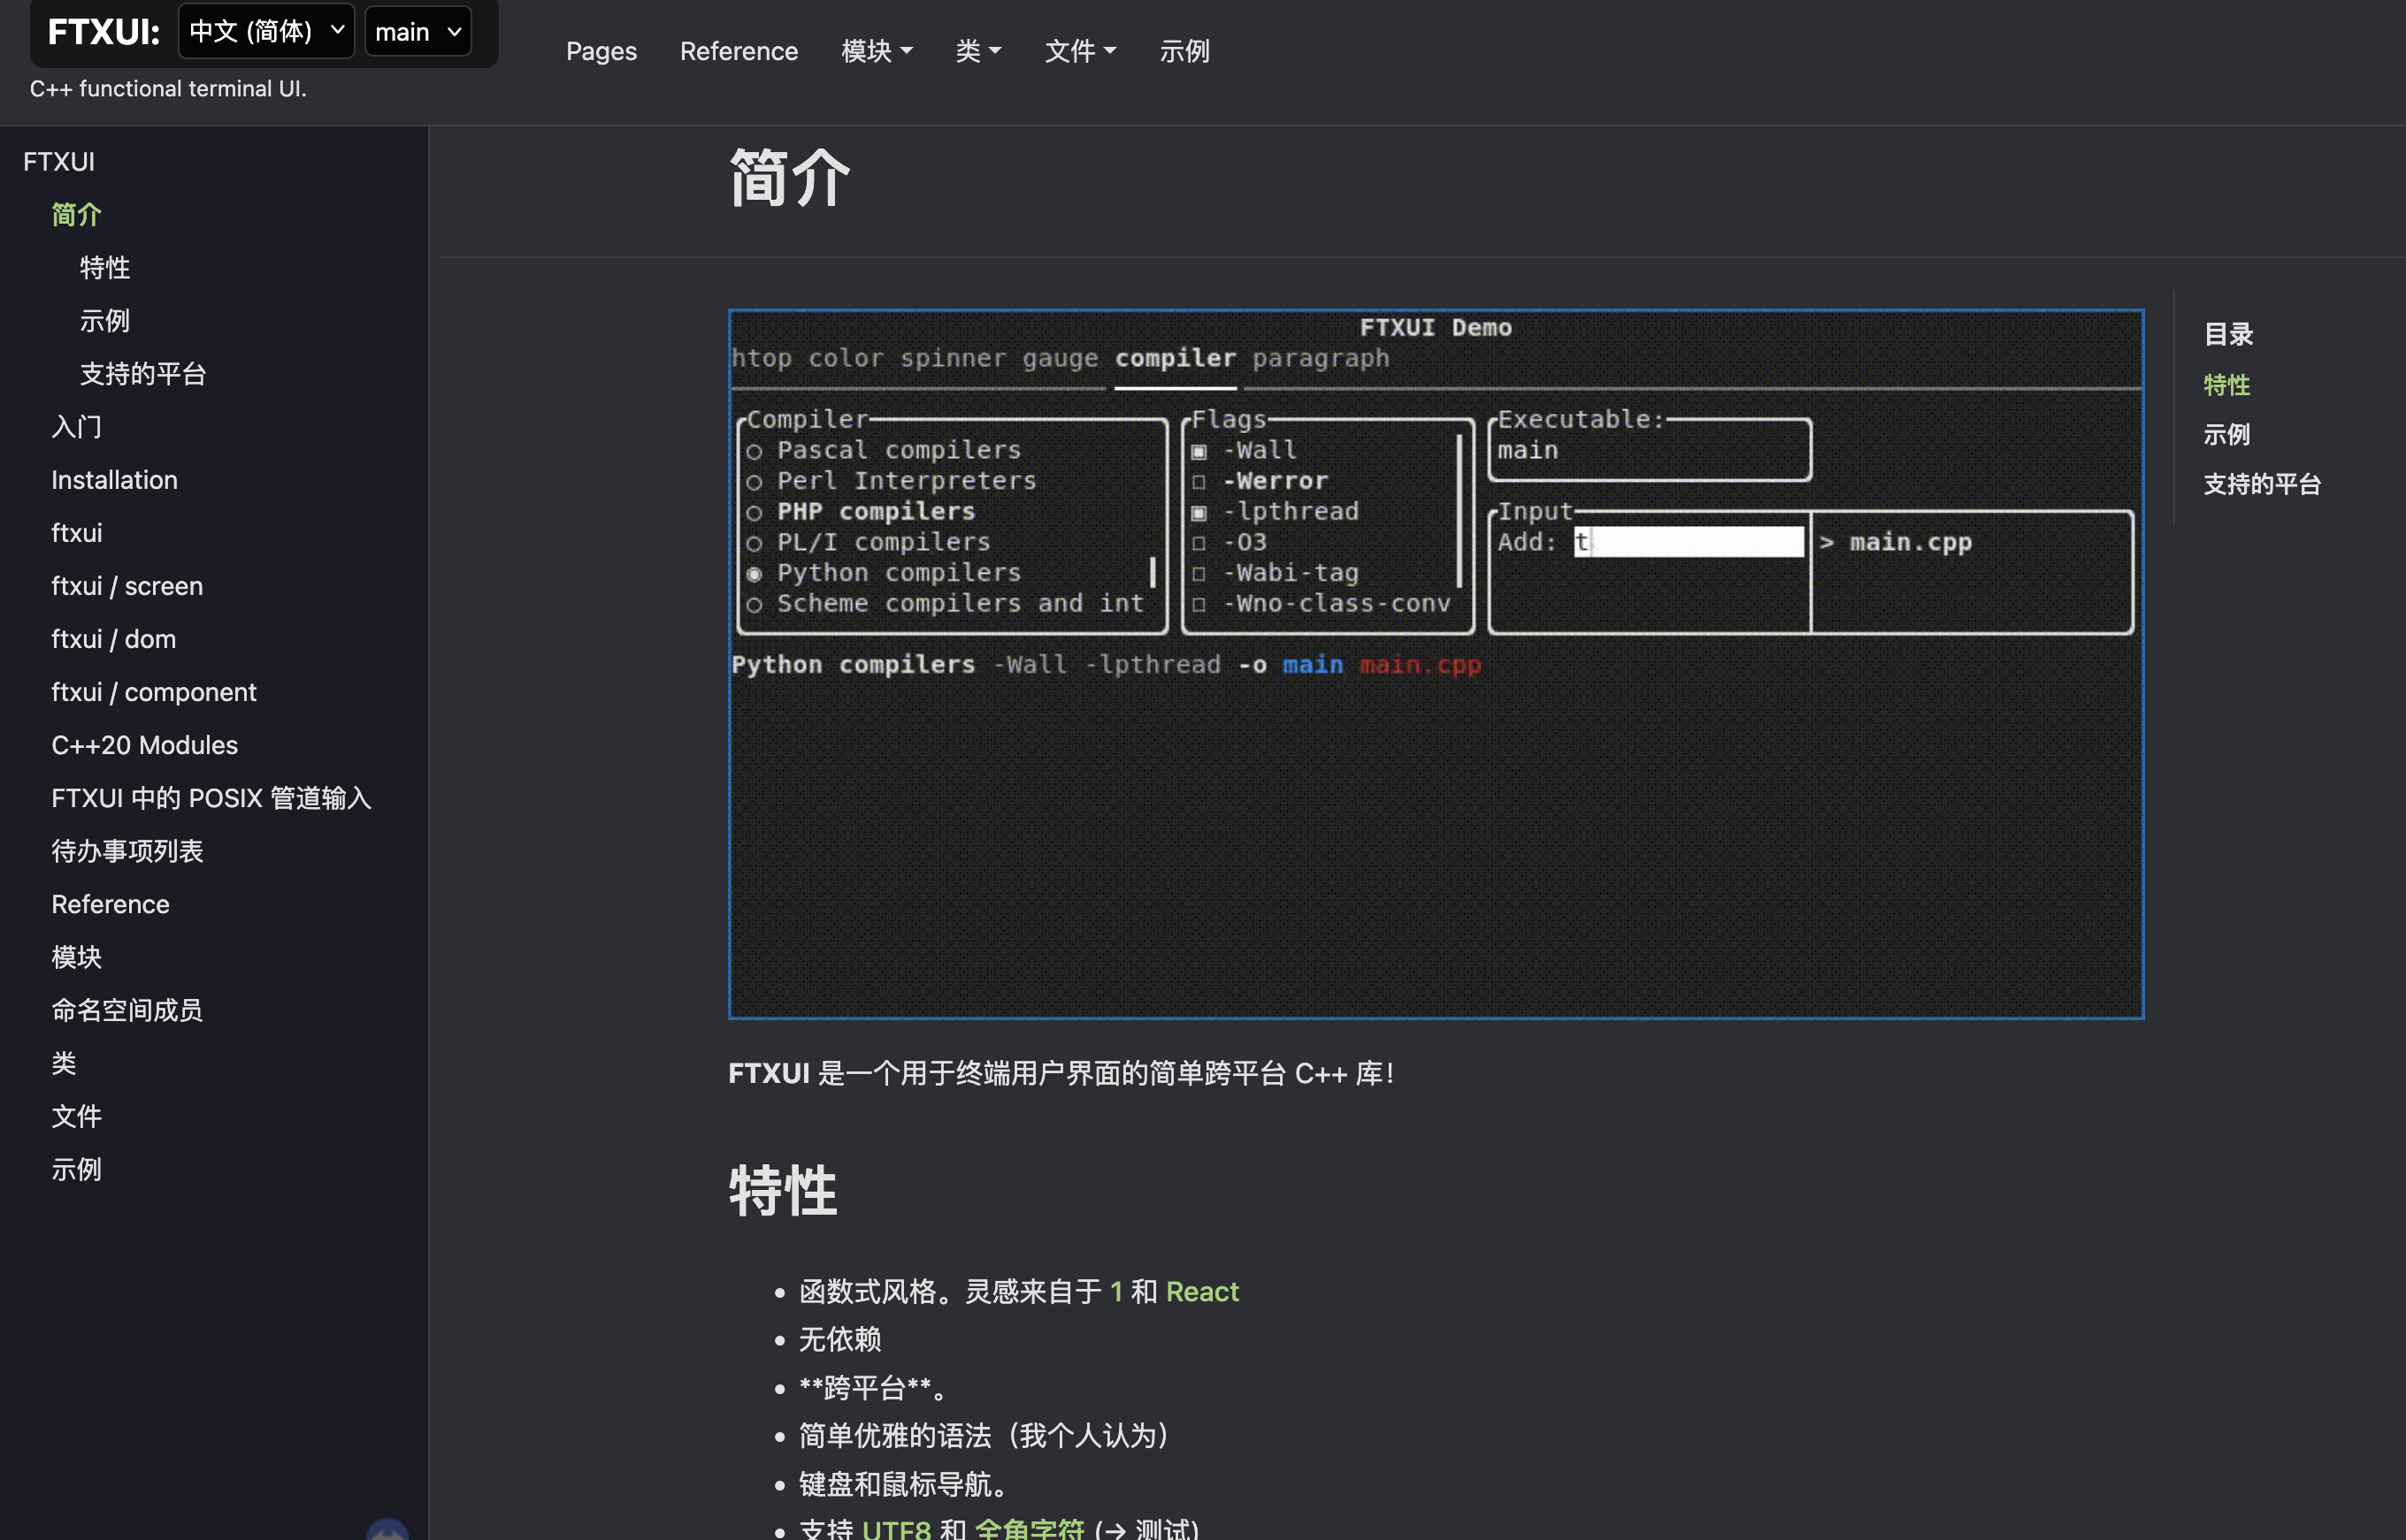
Task: Open Reference in the top navigation bar
Action: [x=739, y=51]
